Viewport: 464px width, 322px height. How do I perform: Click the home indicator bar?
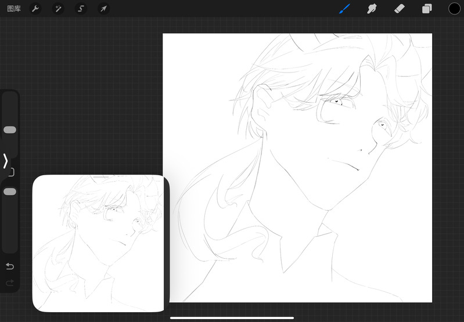(x=232, y=318)
